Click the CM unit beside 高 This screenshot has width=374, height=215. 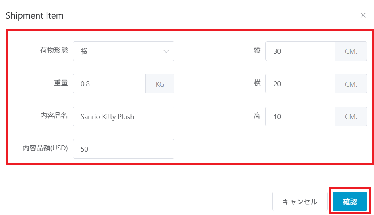[351, 116]
